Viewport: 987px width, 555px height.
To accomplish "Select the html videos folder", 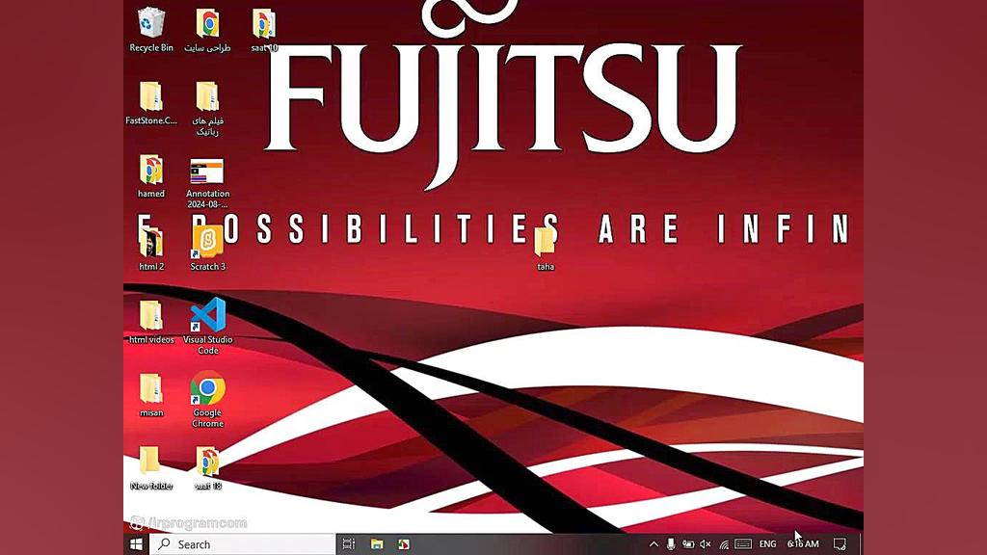I will point(151,322).
